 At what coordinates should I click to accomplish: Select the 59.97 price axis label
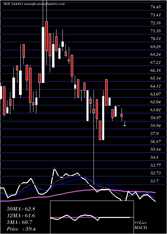click(x=156, y=118)
